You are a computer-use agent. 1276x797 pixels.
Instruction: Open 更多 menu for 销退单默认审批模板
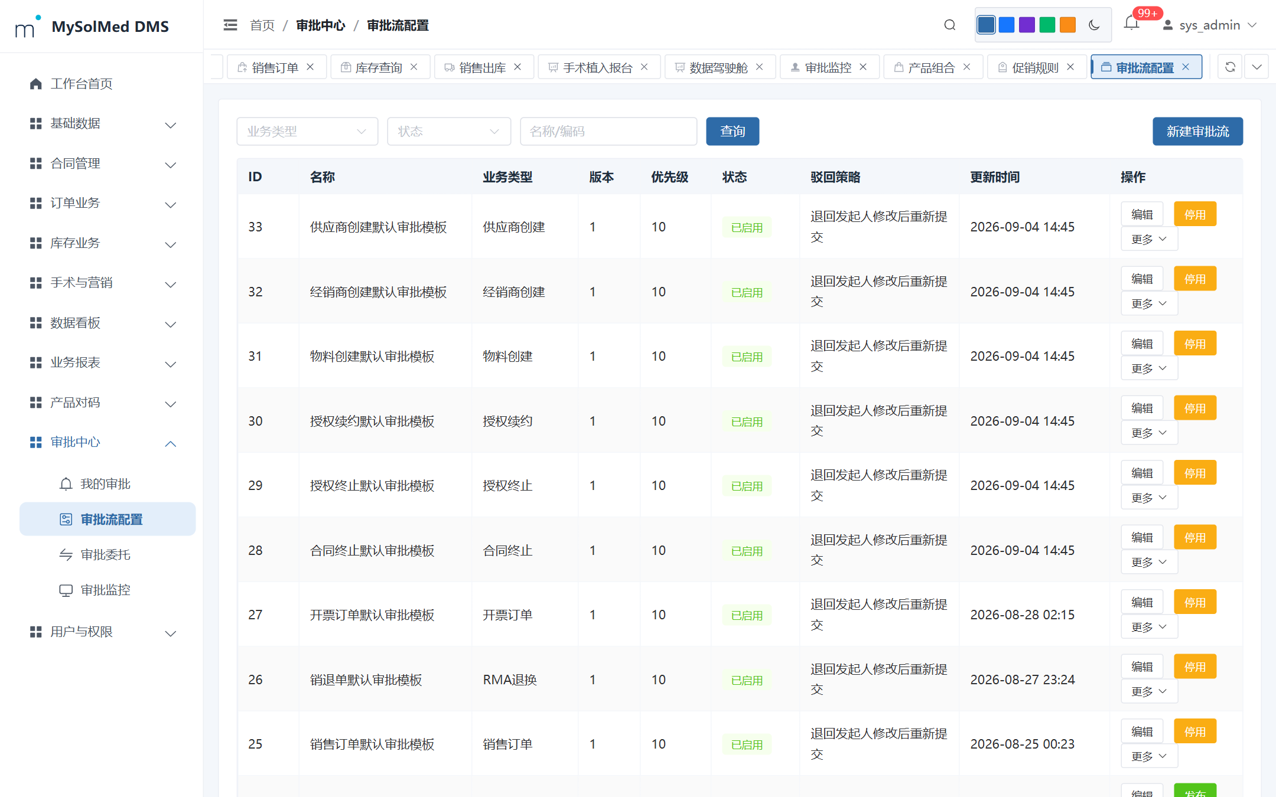pos(1149,691)
